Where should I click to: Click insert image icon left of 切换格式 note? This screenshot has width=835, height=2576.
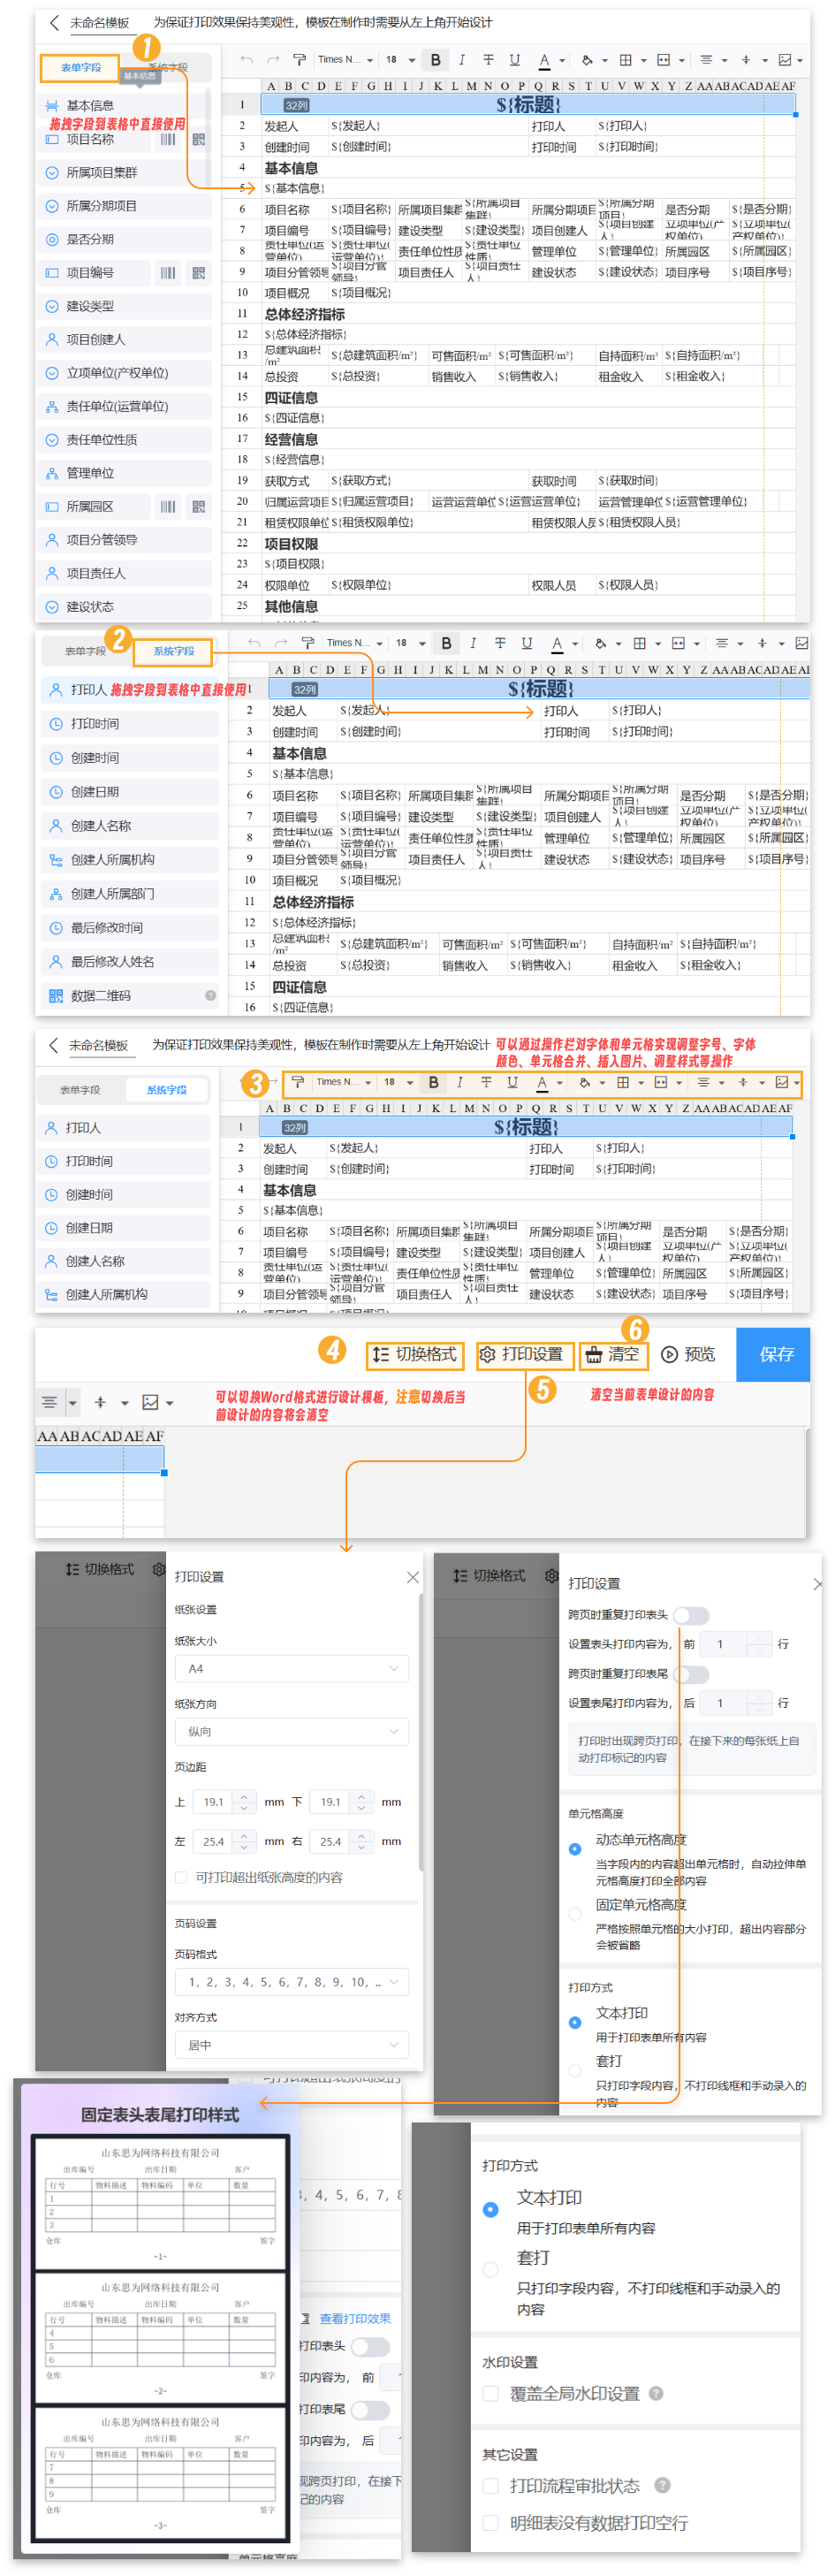(150, 1402)
